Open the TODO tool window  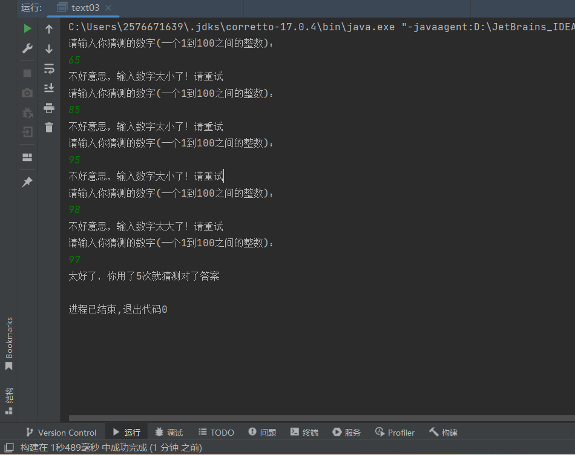point(216,433)
